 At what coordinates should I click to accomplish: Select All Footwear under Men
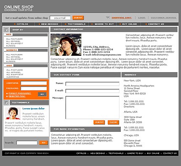[14, 39]
